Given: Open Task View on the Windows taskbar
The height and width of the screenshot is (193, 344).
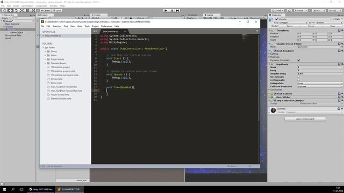Looking at the screenshot, I should click(x=21, y=189).
